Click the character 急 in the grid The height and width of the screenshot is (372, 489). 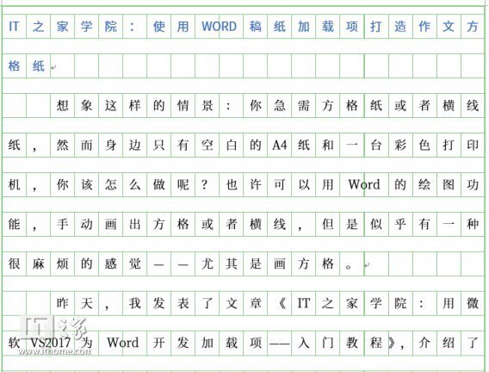coord(280,105)
